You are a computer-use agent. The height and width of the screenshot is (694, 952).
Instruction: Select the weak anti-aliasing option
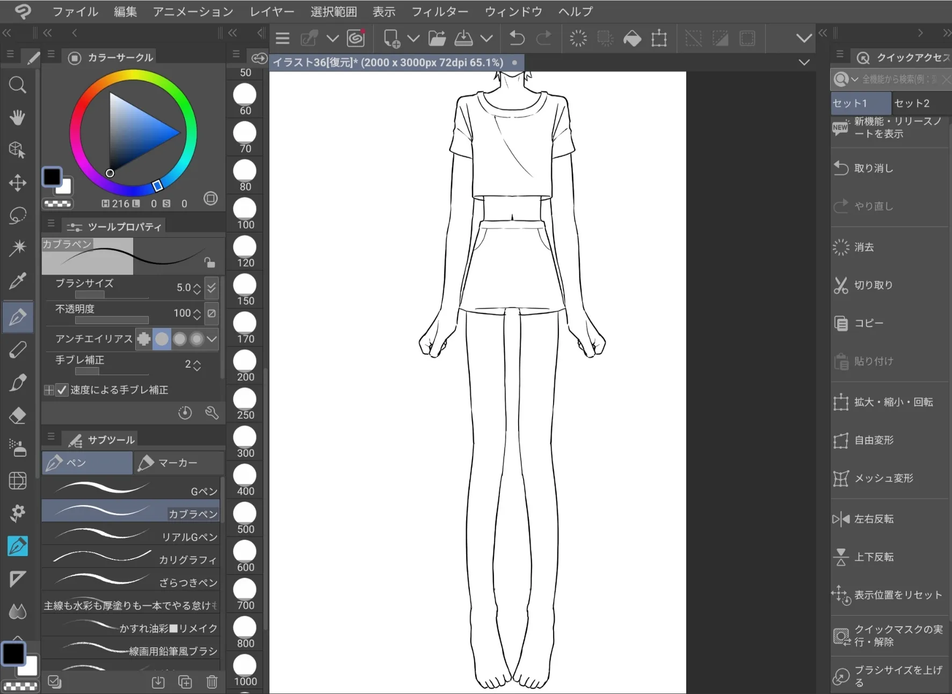162,339
